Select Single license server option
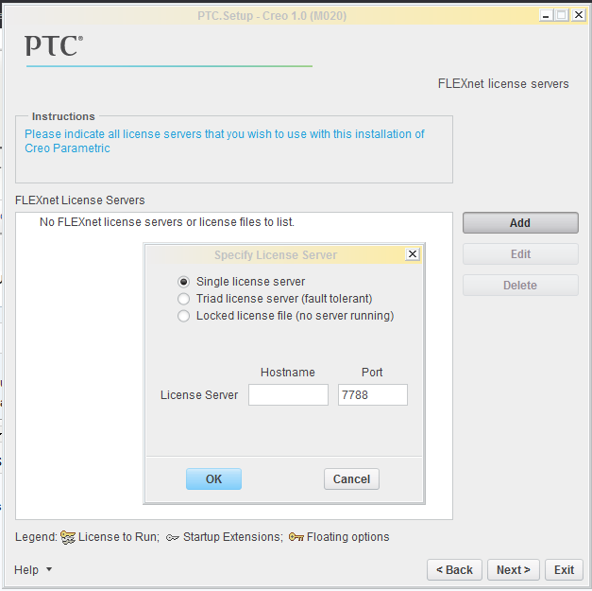Image resolution: width=592 pixels, height=591 pixels. tap(183, 282)
